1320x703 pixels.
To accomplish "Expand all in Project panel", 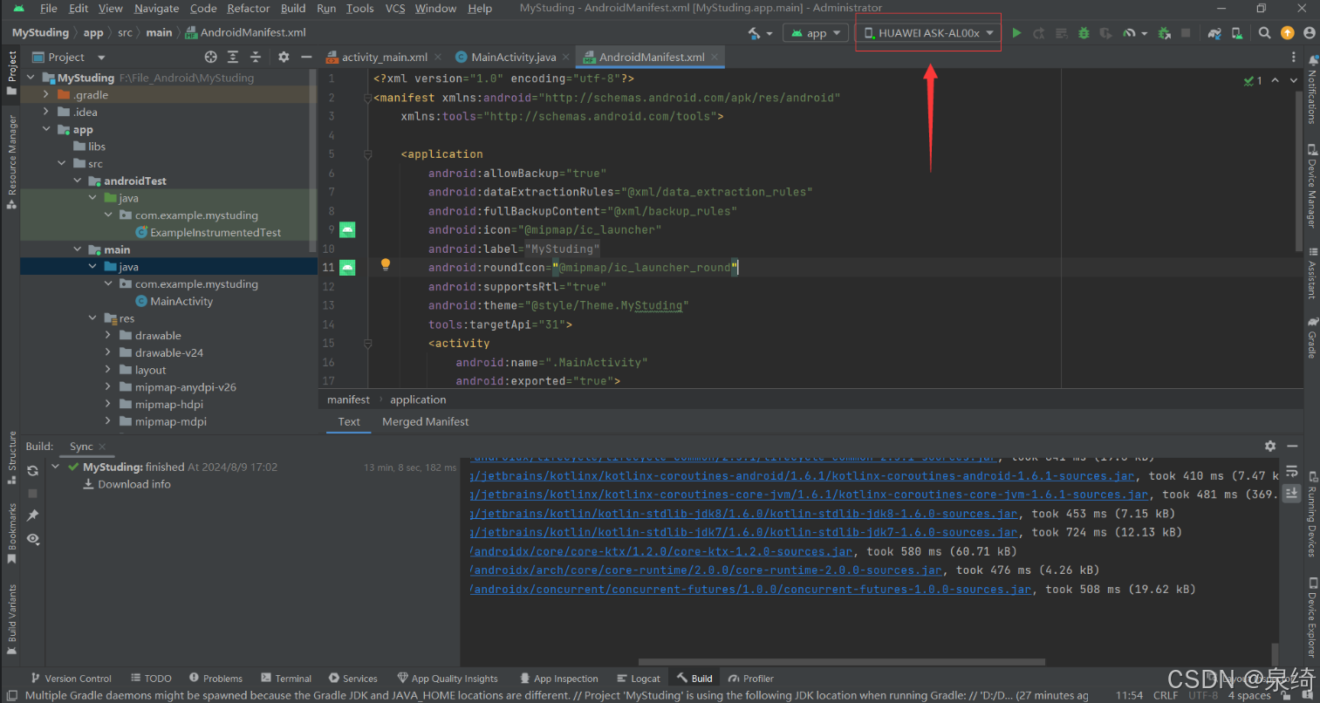I will (x=233, y=57).
